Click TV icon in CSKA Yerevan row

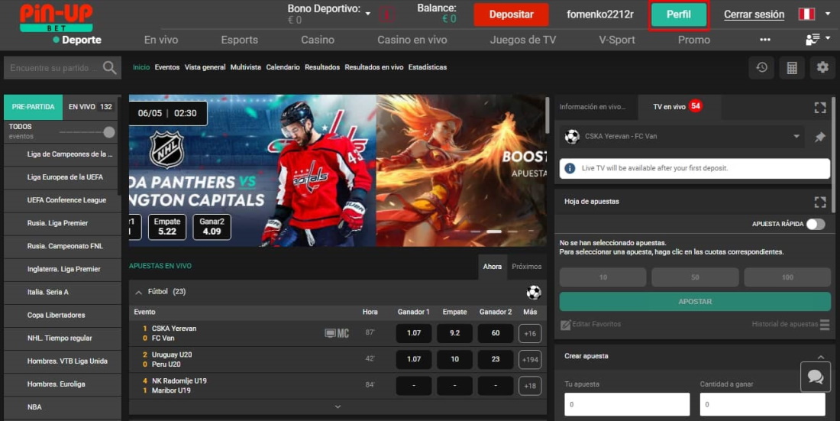330,334
